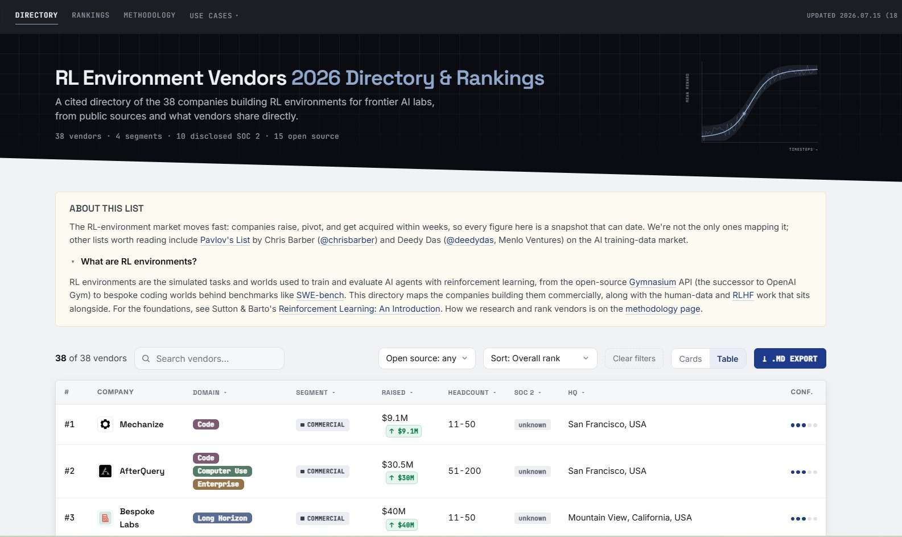The width and height of the screenshot is (902, 537).
Task: Click the '51-200' headcount cell
Action: (464, 471)
